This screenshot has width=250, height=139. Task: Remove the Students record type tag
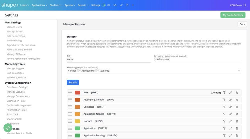click(x=98, y=71)
